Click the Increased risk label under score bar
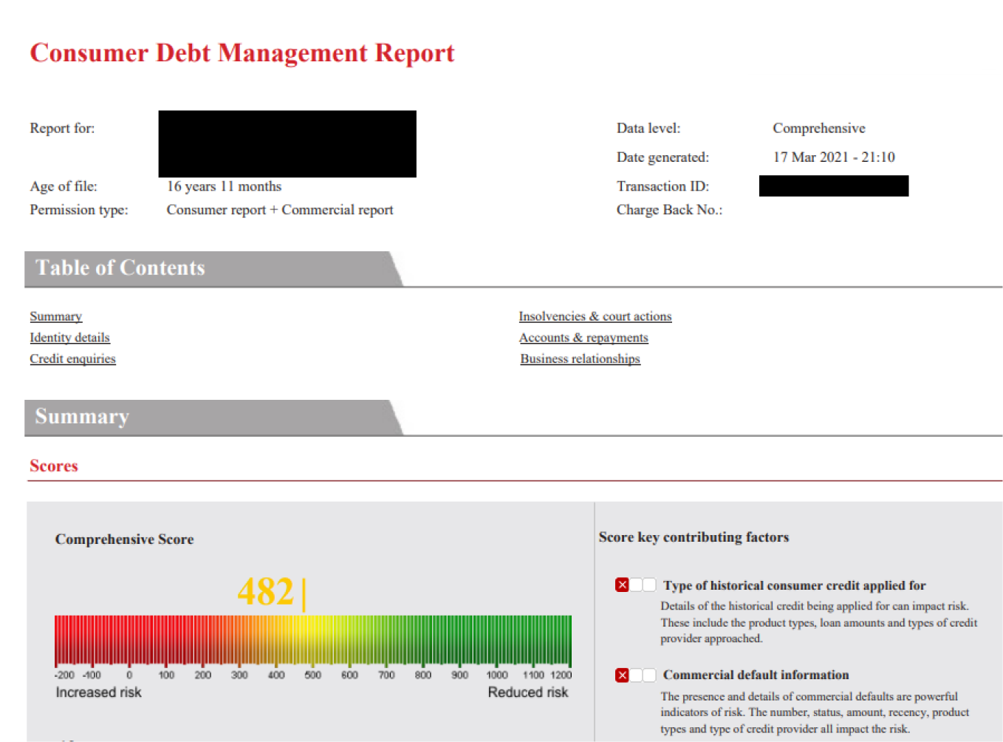Viewport: 1003px width, 742px height. [98, 692]
